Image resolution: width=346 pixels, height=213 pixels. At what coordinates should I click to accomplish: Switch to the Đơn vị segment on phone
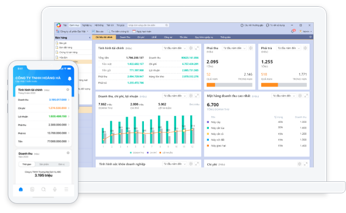[x=61, y=164]
